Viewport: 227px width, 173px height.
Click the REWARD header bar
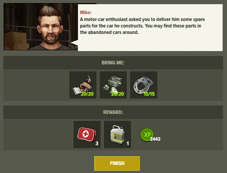[x=113, y=112]
